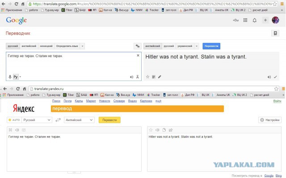
Task: Open the Google account avatar menu
Action: [x=275, y=20]
